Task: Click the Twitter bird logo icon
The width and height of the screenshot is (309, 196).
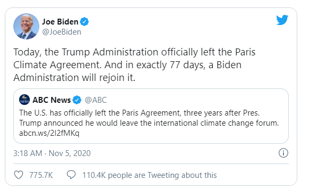Action: pyautogui.click(x=282, y=20)
